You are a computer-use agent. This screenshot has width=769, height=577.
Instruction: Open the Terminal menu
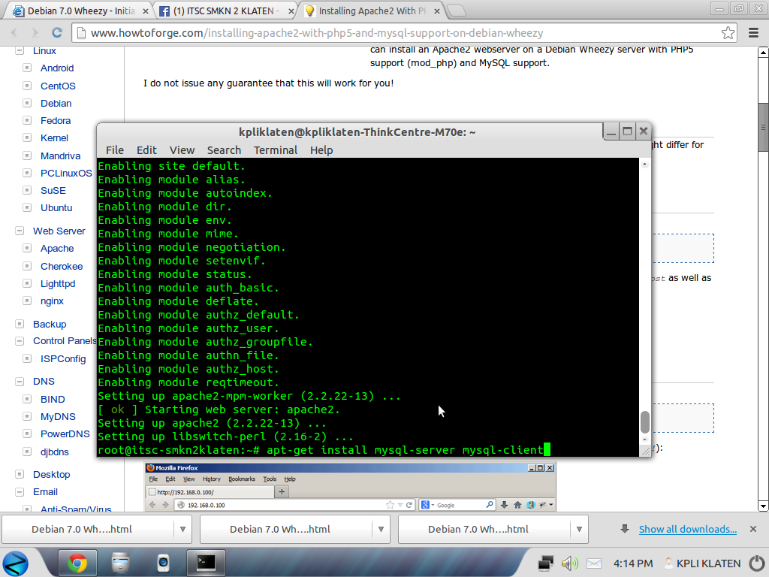[x=275, y=150]
